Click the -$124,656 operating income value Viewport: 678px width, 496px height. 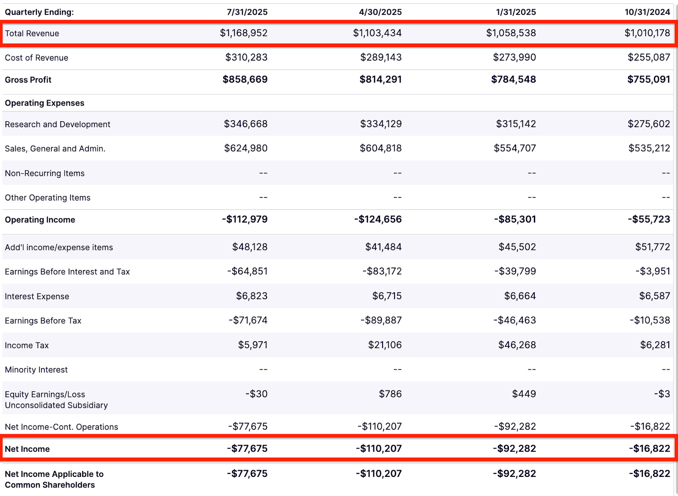point(378,219)
